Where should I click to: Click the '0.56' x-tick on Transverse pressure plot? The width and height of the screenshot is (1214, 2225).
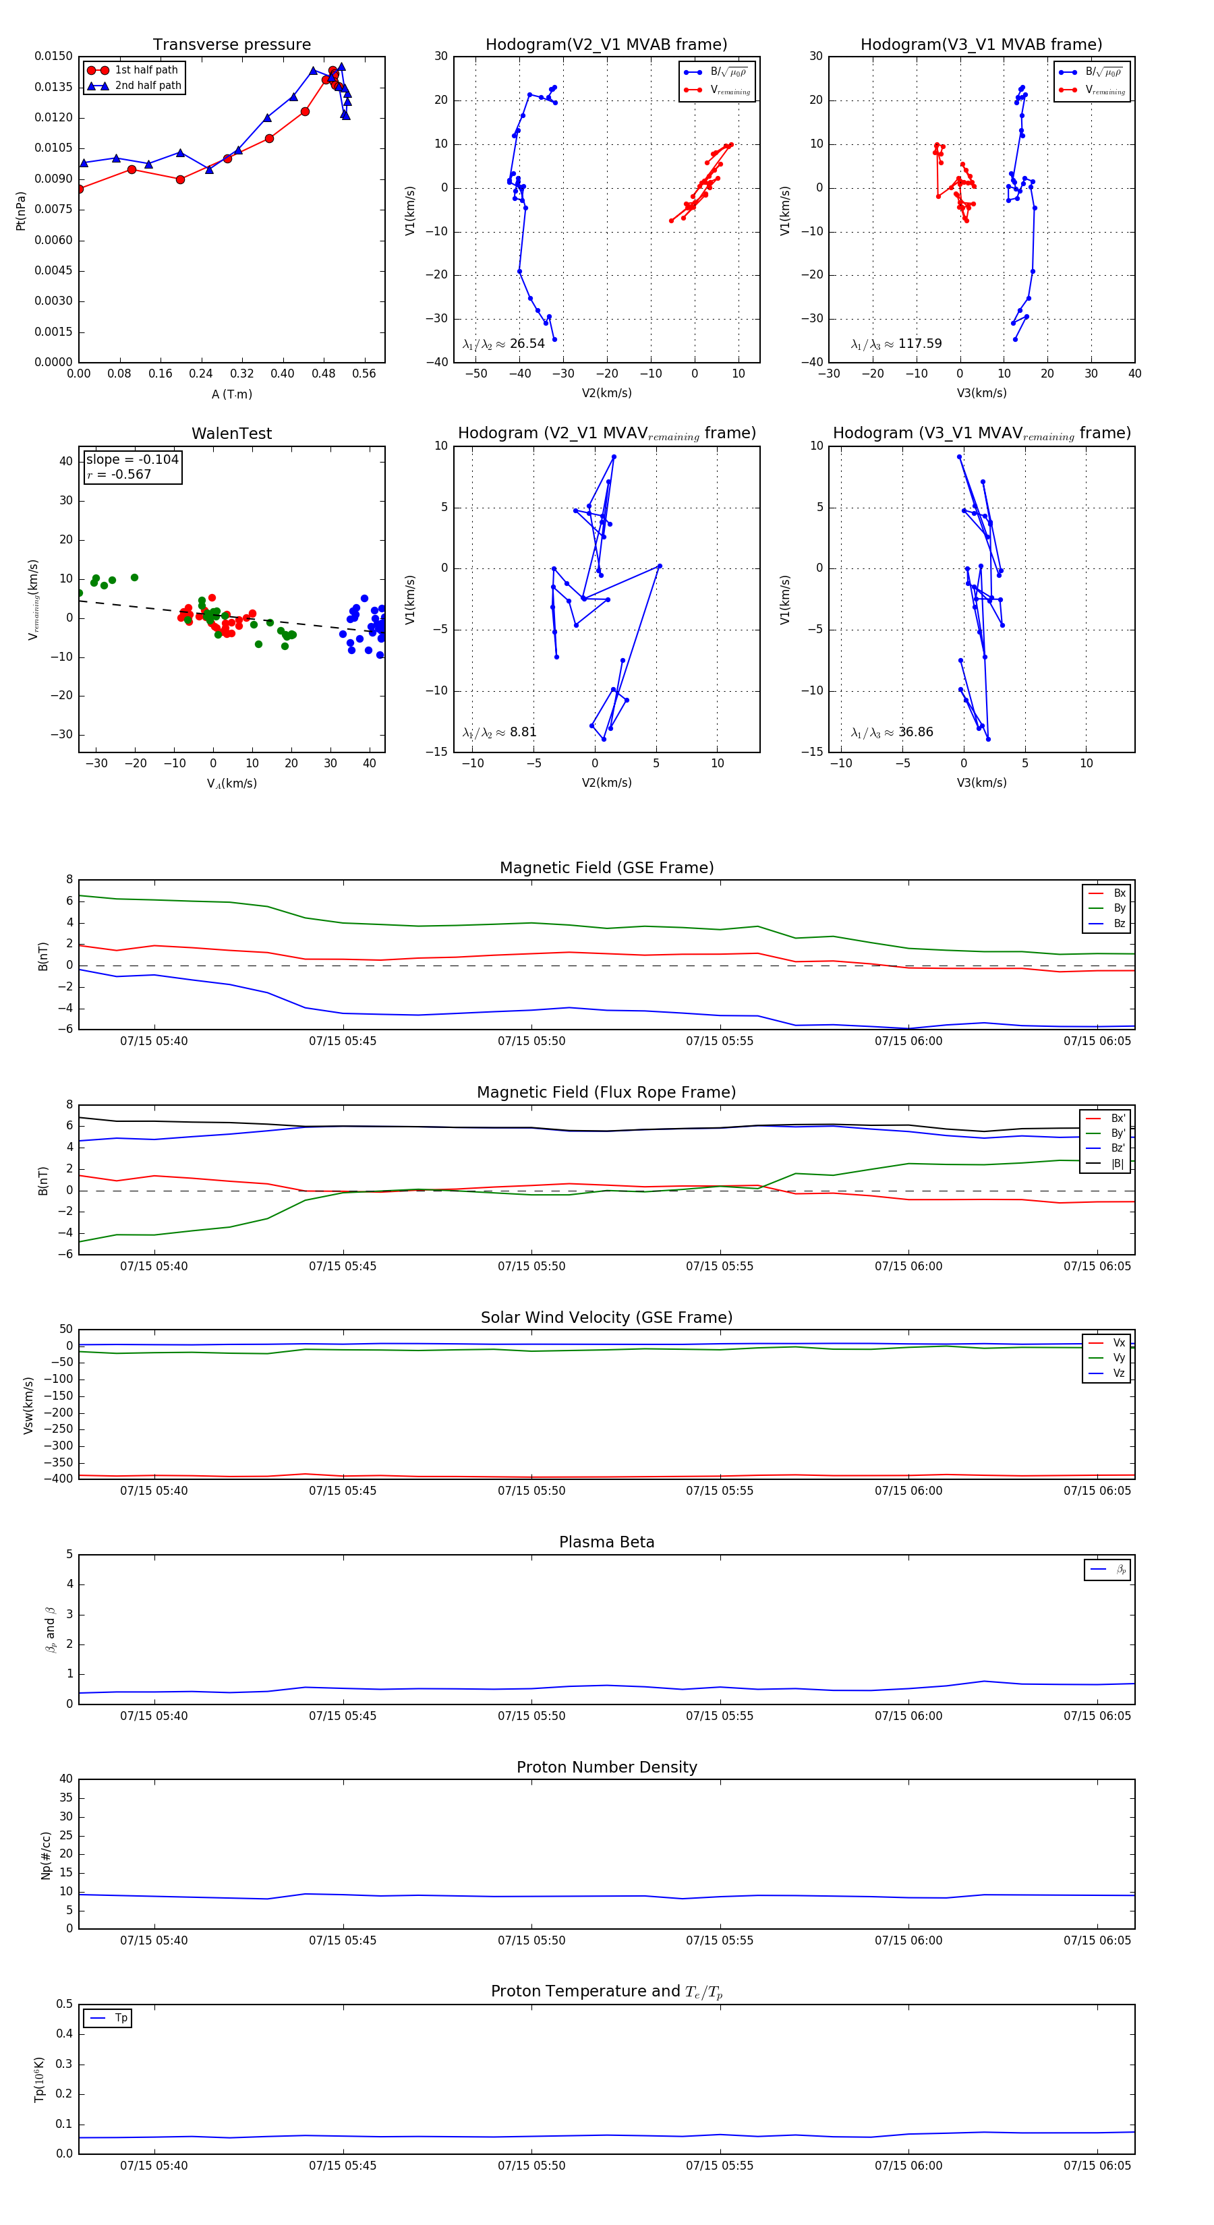[x=365, y=374]
